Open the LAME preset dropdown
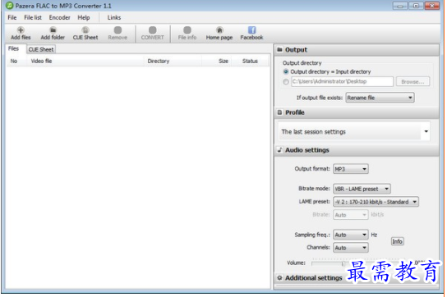 [x=376, y=202]
